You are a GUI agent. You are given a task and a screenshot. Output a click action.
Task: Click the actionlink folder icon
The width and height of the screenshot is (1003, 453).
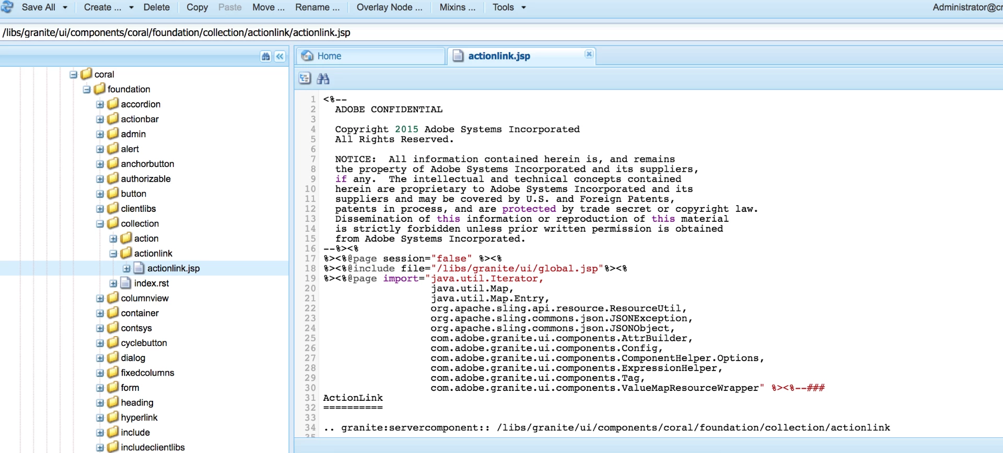click(x=126, y=253)
